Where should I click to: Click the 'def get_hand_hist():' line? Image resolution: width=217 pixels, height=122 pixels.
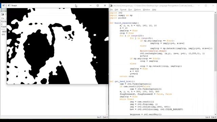(122, 81)
